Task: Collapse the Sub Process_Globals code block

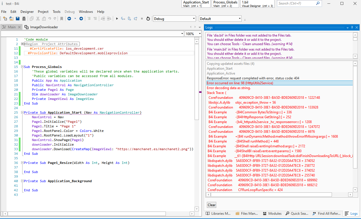Action: 22,67
